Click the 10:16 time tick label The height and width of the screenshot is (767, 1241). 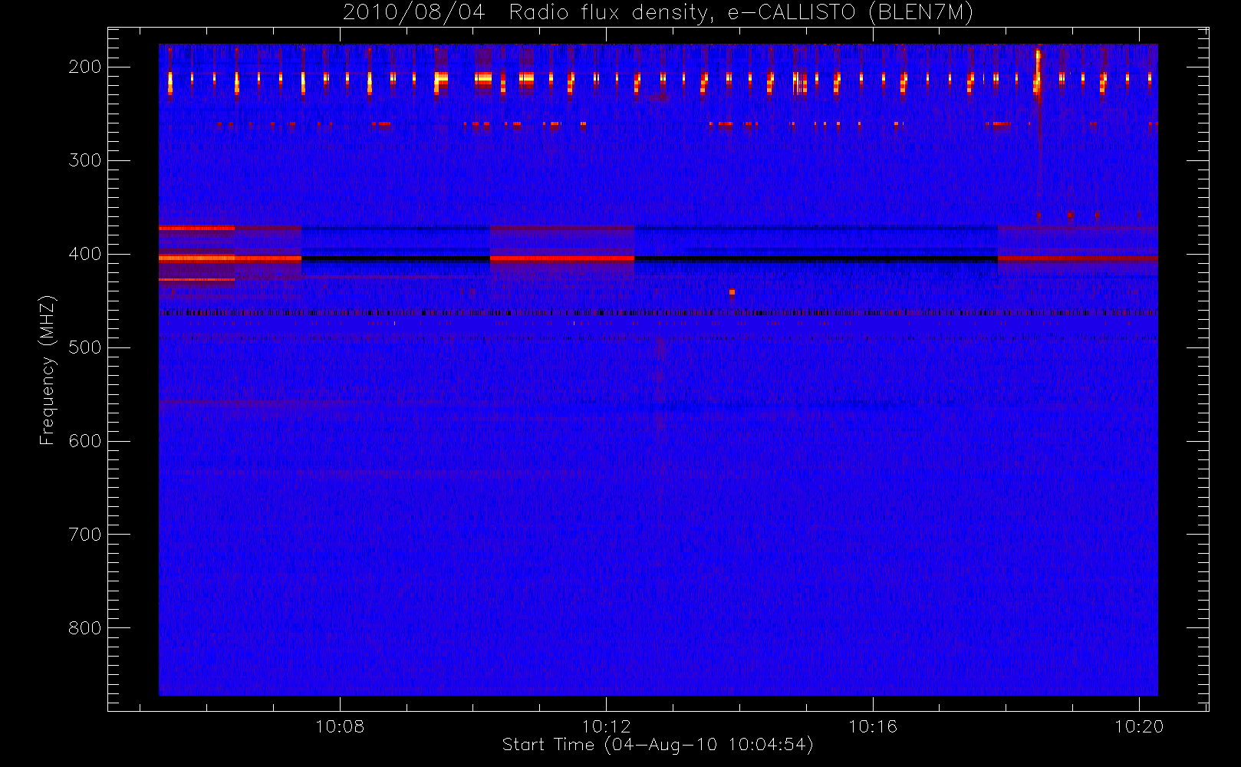873,726
